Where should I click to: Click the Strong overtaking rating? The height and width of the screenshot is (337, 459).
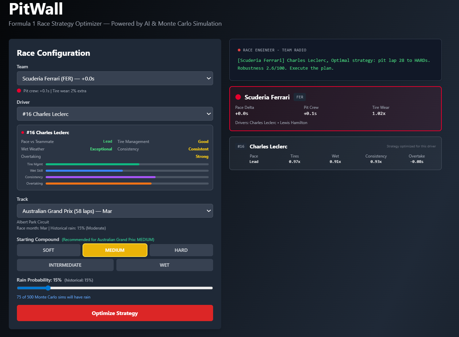(202, 157)
